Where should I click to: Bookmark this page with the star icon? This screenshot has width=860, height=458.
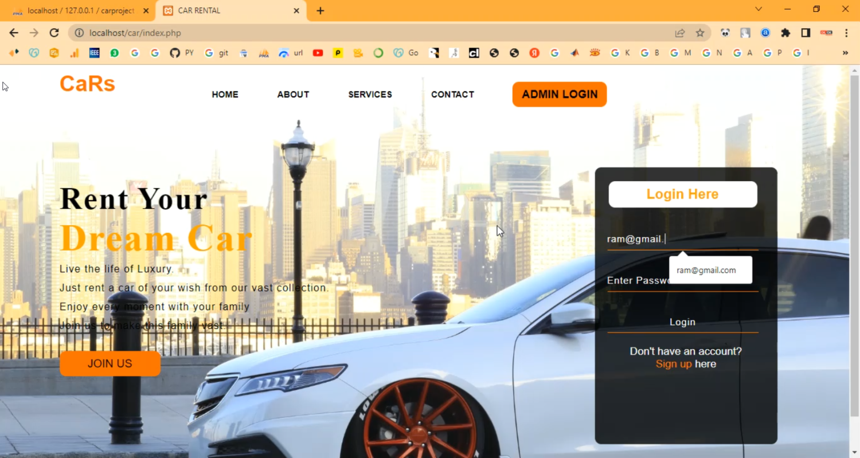click(x=700, y=33)
